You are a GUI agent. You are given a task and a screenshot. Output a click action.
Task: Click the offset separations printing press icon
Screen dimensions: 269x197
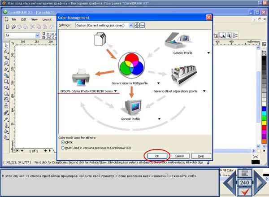[183, 76]
